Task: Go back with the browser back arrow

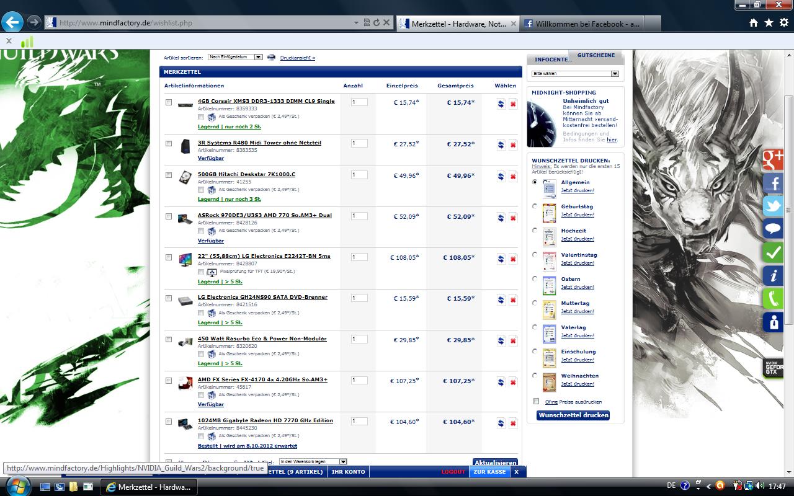Action: [x=12, y=22]
